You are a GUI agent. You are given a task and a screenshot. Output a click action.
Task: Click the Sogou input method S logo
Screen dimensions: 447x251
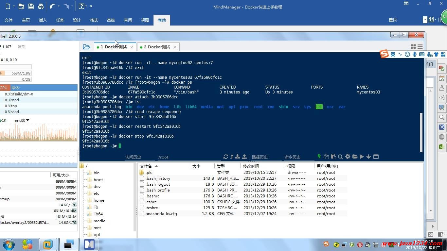coord(384,54)
